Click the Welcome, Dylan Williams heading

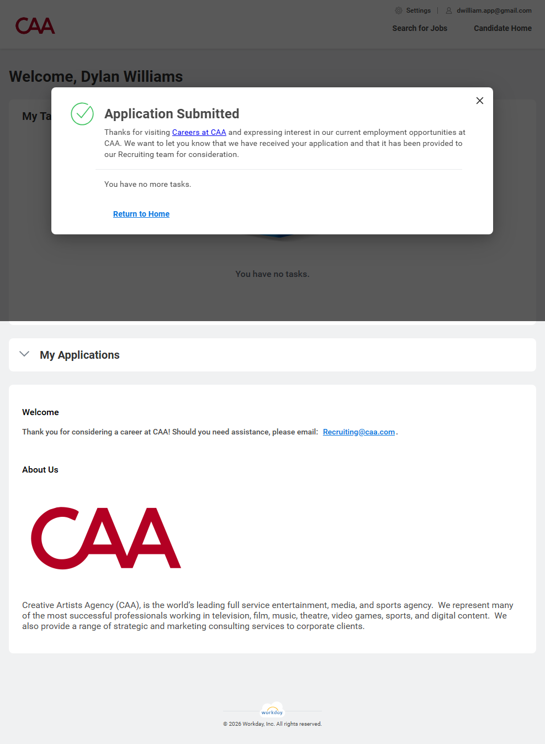(x=96, y=76)
